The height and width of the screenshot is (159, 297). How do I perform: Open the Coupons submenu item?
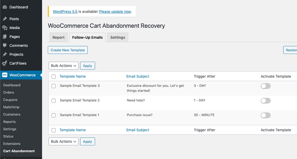click(10, 100)
